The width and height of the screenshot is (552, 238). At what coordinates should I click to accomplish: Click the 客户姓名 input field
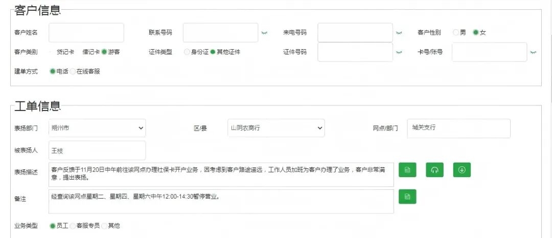tap(86, 33)
